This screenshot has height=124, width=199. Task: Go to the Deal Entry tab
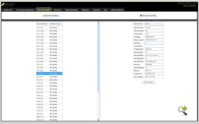[x=57, y=10]
